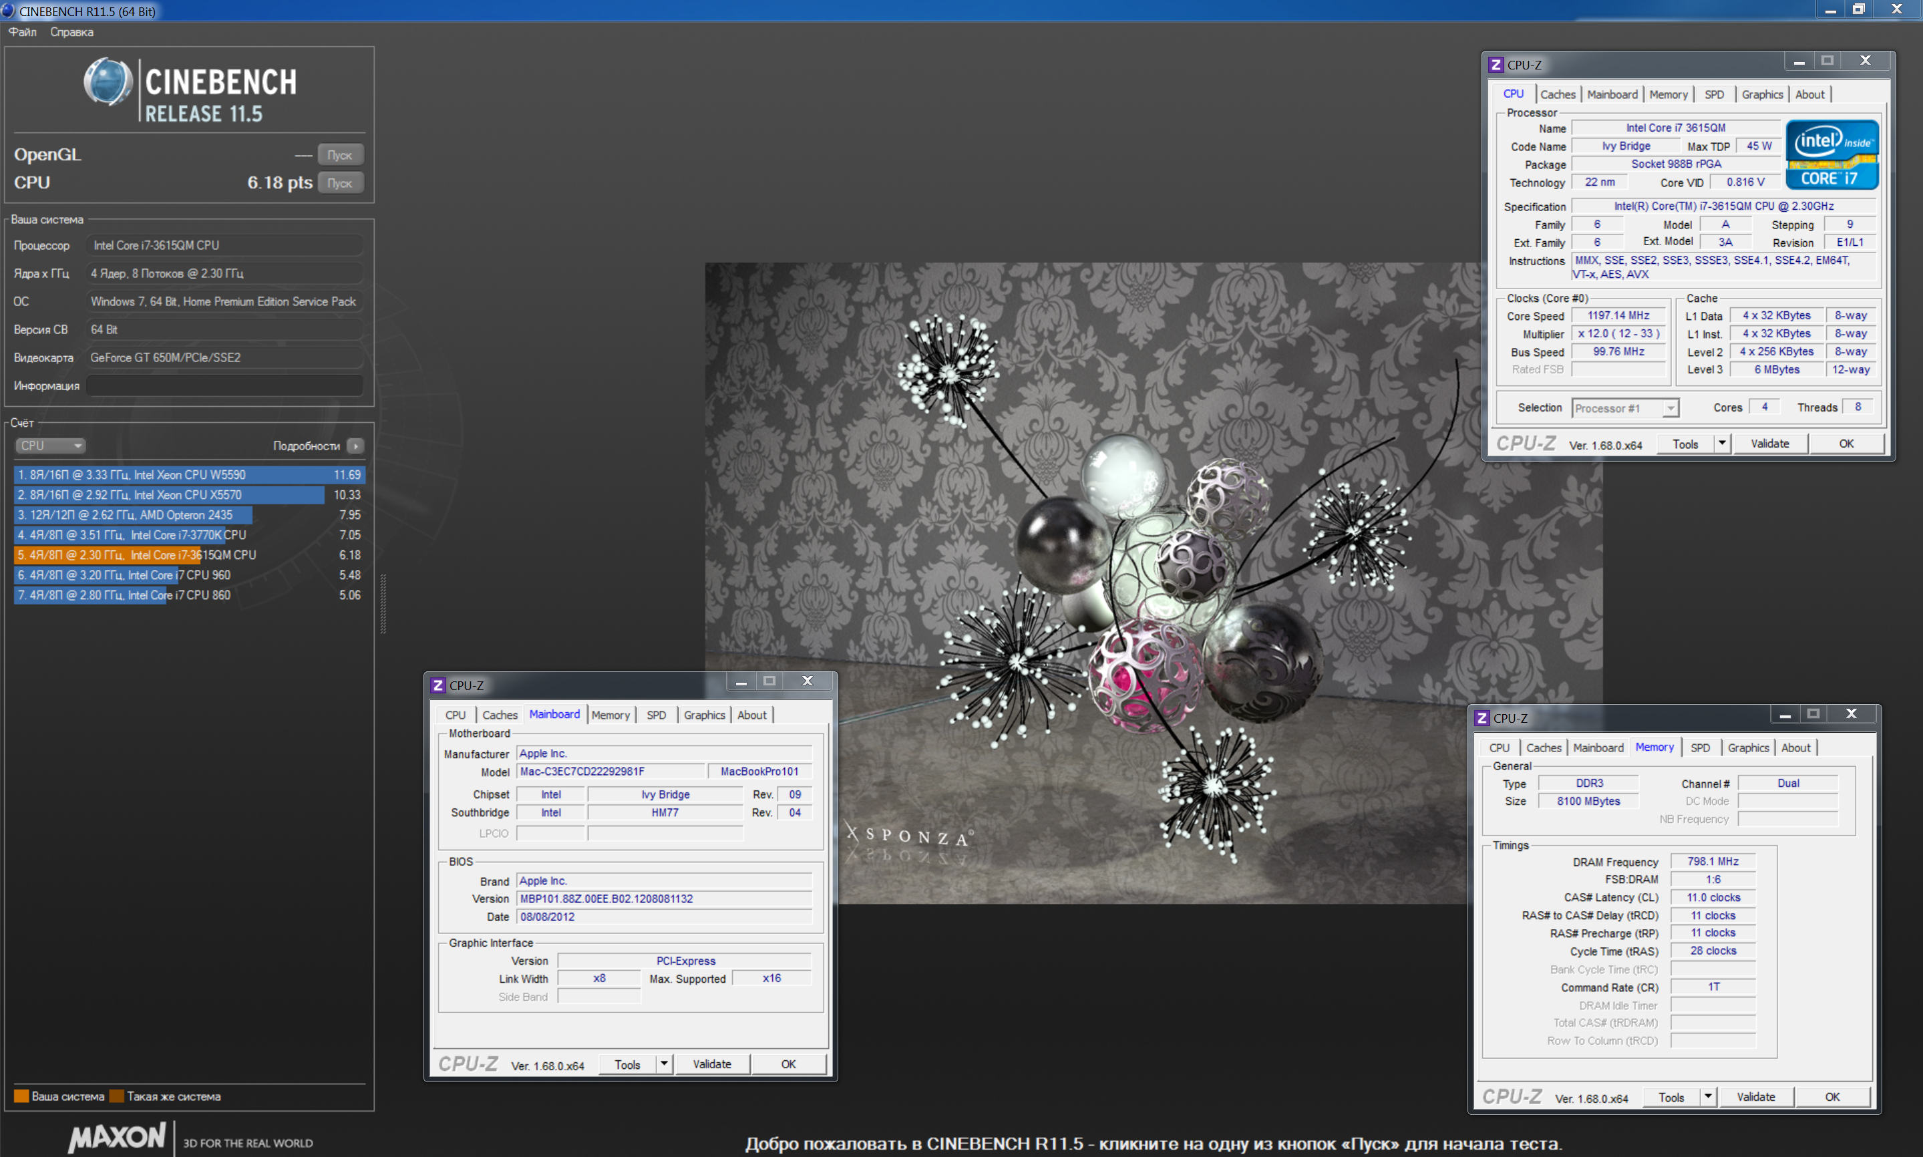Open Mainboard tab in top CPU-Z window
The width and height of the screenshot is (1923, 1157).
[x=1612, y=94]
